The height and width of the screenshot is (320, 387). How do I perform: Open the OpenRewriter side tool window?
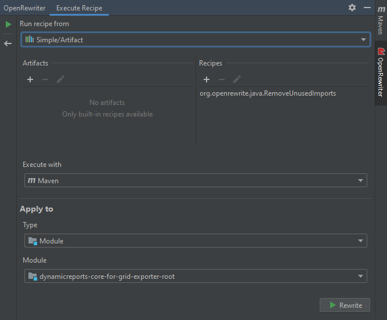381,72
